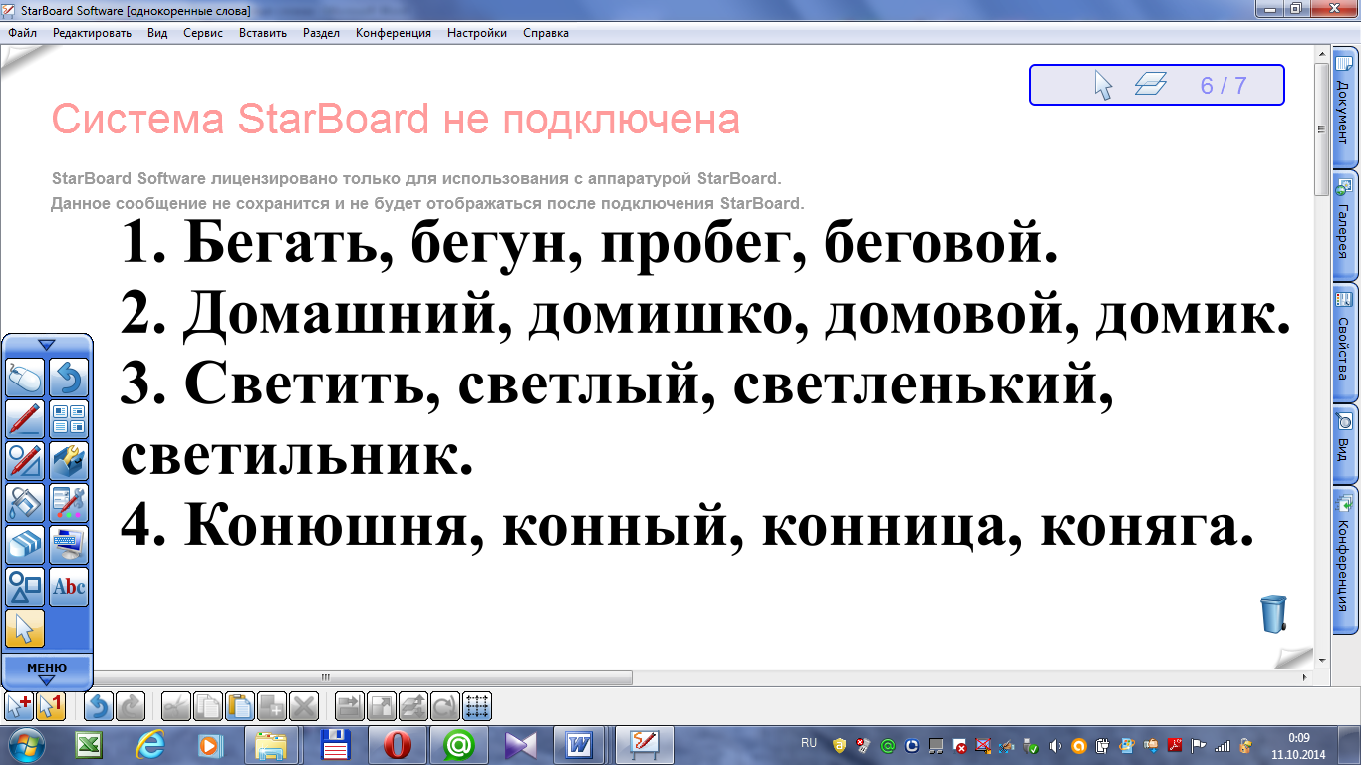Click text line '1. Бегать, бегун, пробег, беговой.'
This screenshot has height=765, width=1361.
(588, 244)
